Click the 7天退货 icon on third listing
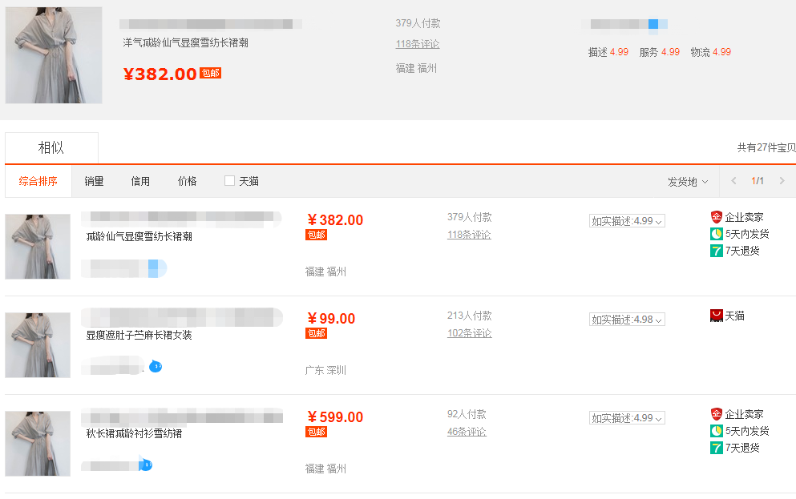Screen dimensions: 796x499 (717, 448)
